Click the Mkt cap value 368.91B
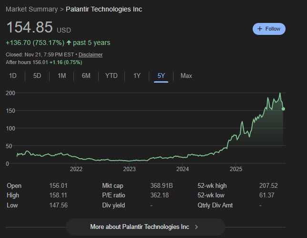Screen dimensions: 307x238 click(162, 185)
